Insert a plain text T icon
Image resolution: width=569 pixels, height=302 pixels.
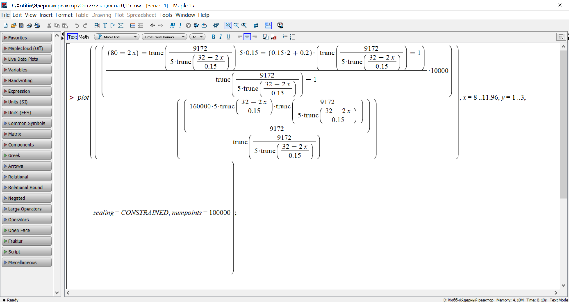[105, 25]
